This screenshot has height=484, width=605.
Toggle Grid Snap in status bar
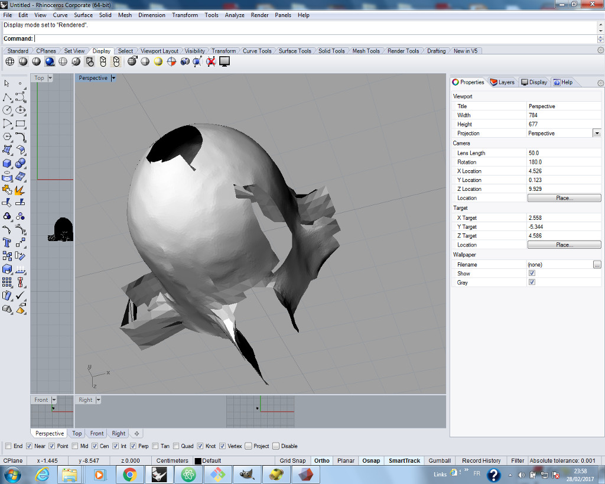[292, 461]
